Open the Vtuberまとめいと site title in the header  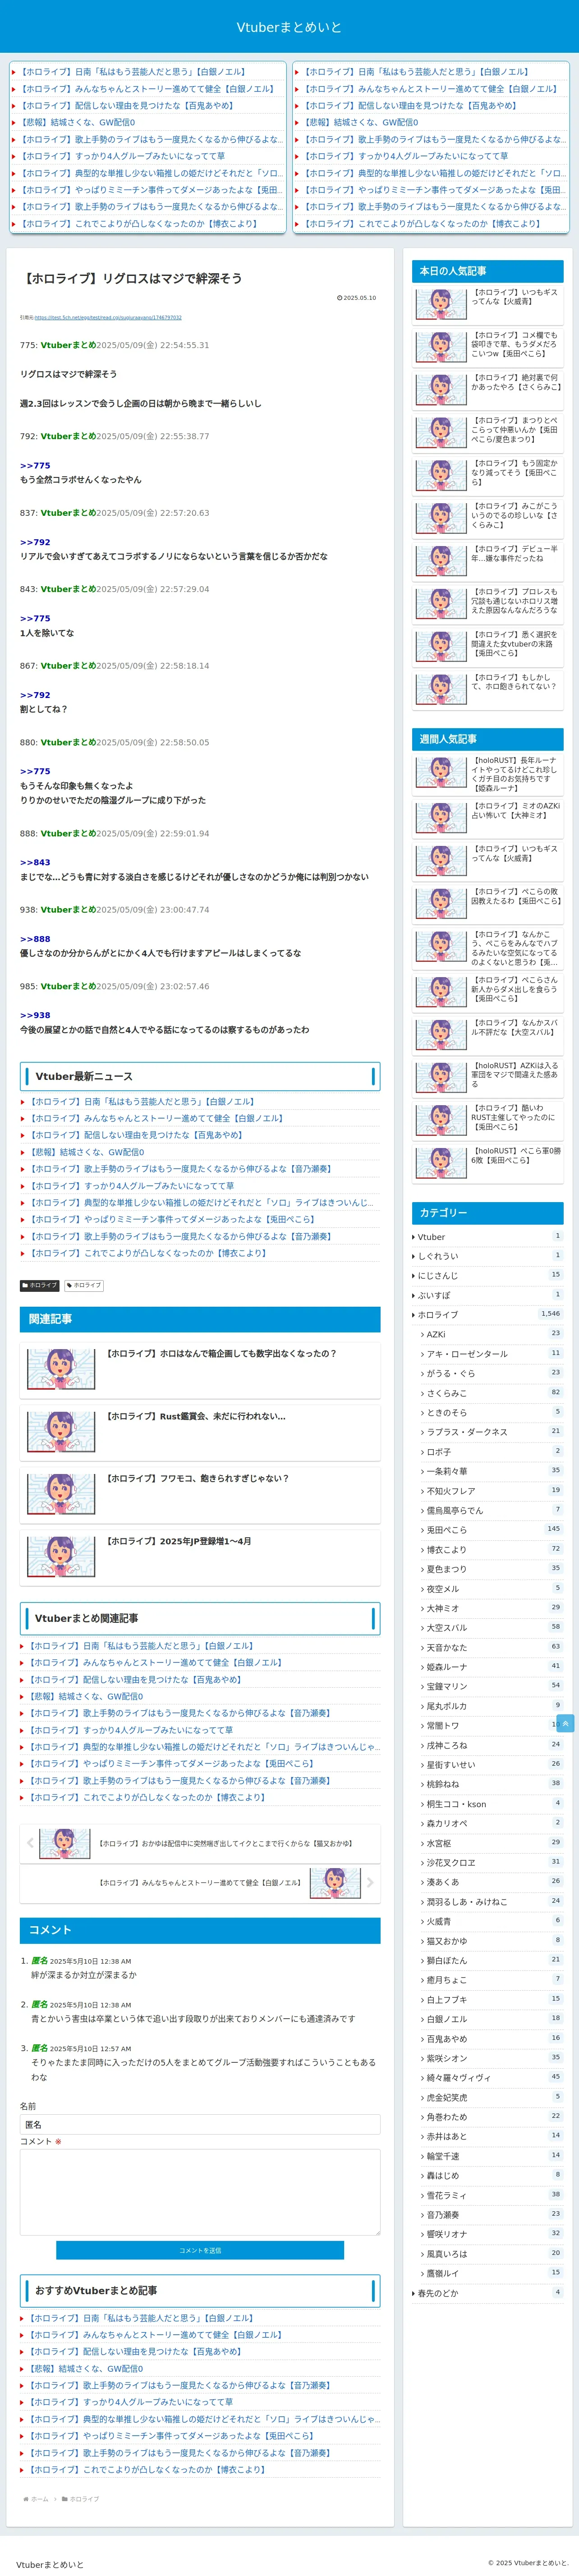click(x=289, y=27)
